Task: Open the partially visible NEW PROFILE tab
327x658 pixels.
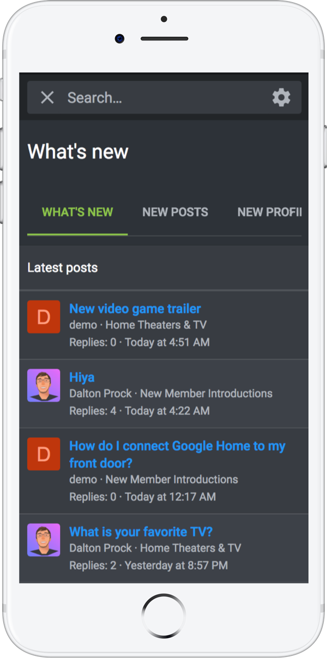Action: coord(269,212)
